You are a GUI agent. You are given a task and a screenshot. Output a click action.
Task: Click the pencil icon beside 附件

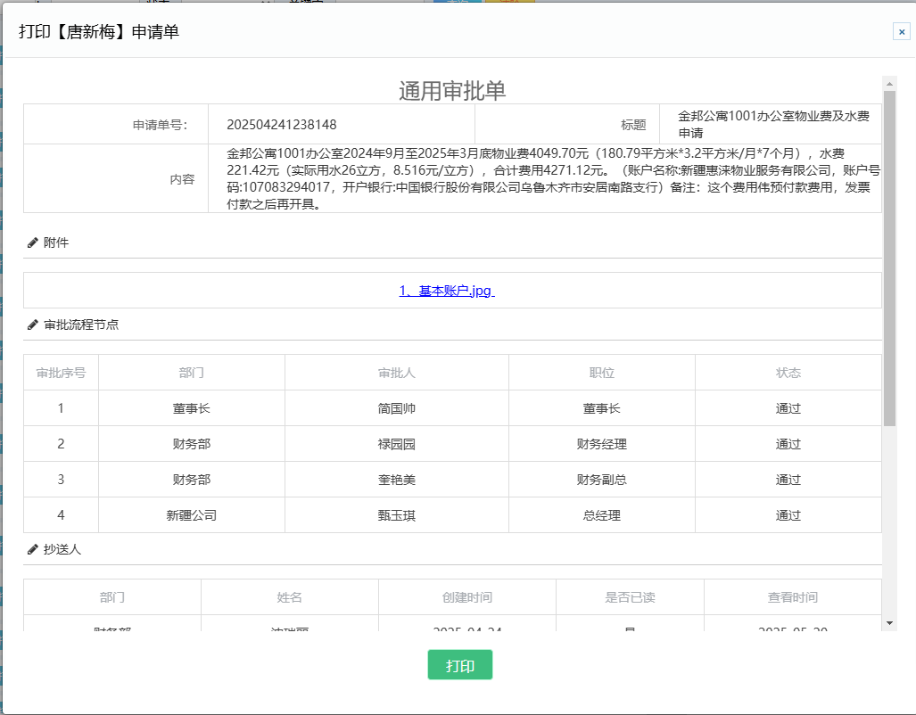click(33, 242)
